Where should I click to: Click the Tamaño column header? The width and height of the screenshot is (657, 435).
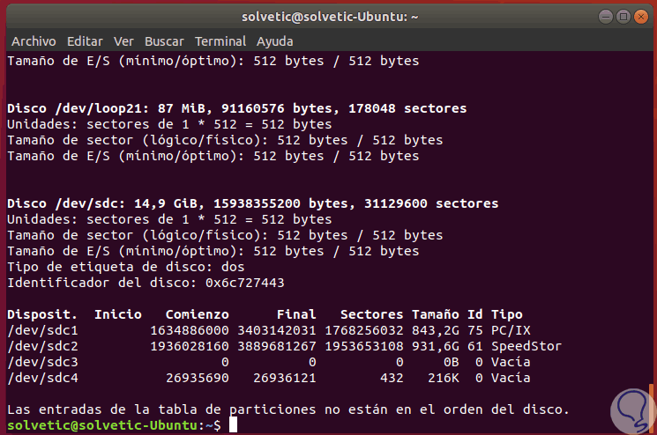436,314
